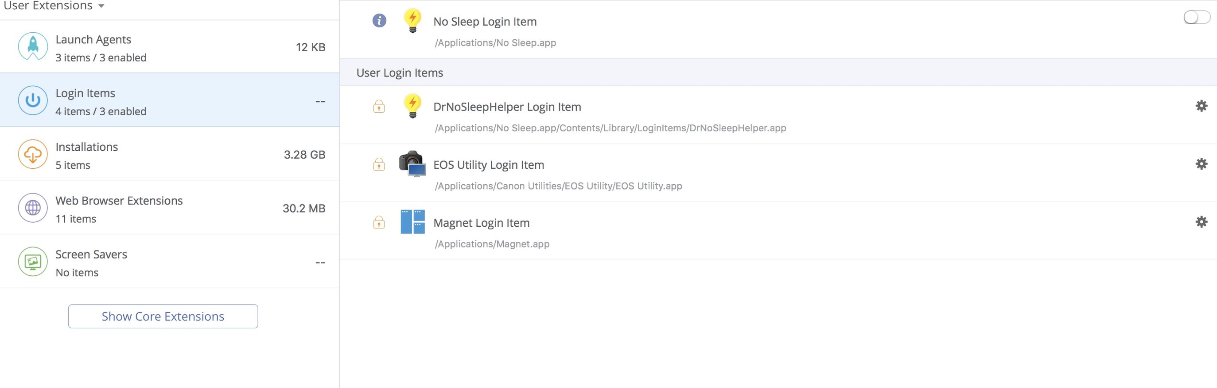Click the info icon for No Sleep Login Item
Screen dimensions: 1217x388
click(379, 21)
